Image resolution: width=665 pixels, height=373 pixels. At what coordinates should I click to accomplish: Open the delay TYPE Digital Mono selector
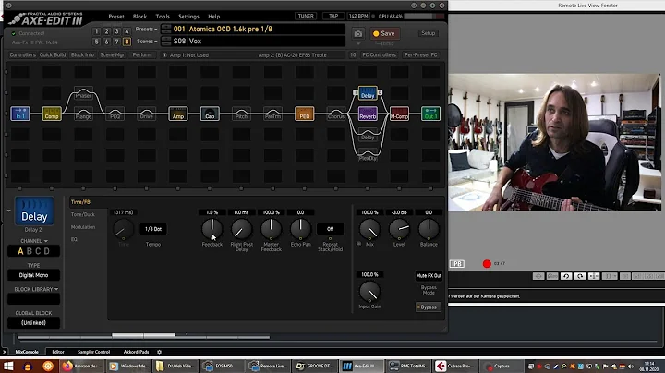point(33,275)
